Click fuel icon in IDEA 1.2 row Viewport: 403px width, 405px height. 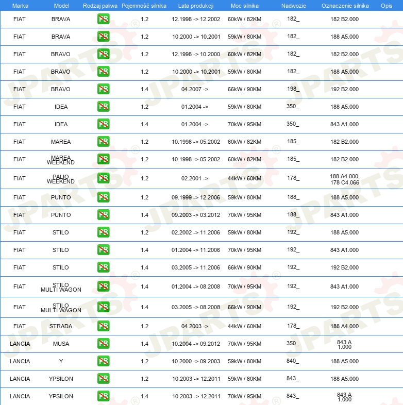[104, 107]
